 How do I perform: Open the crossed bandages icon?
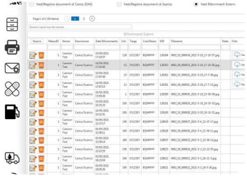point(12,89)
